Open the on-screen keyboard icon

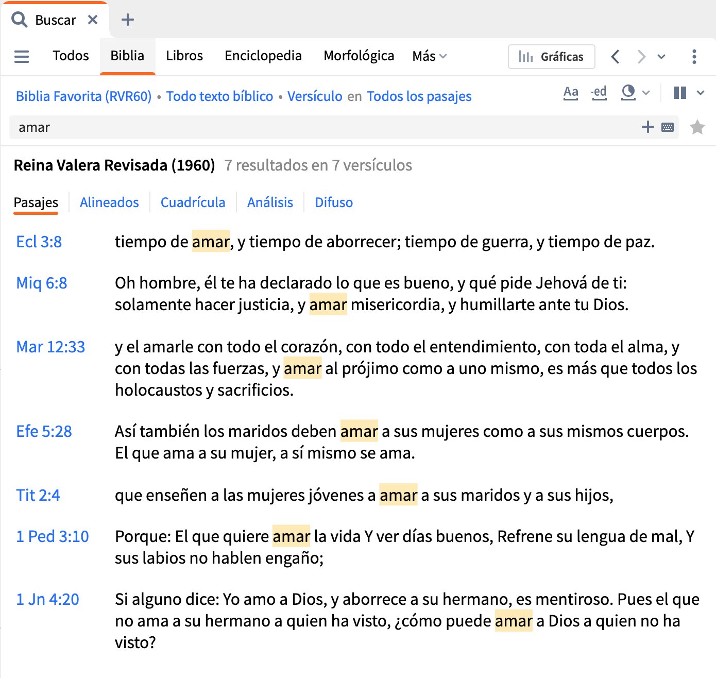click(668, 127)
